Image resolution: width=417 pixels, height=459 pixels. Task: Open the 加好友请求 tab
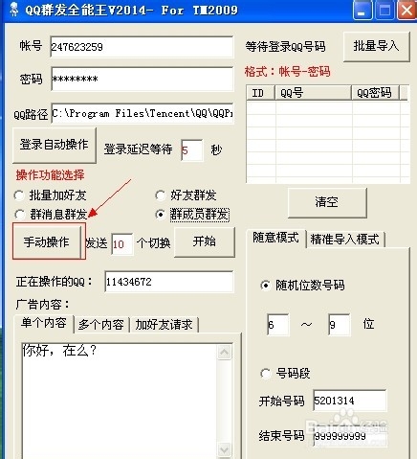click(164, 325)
